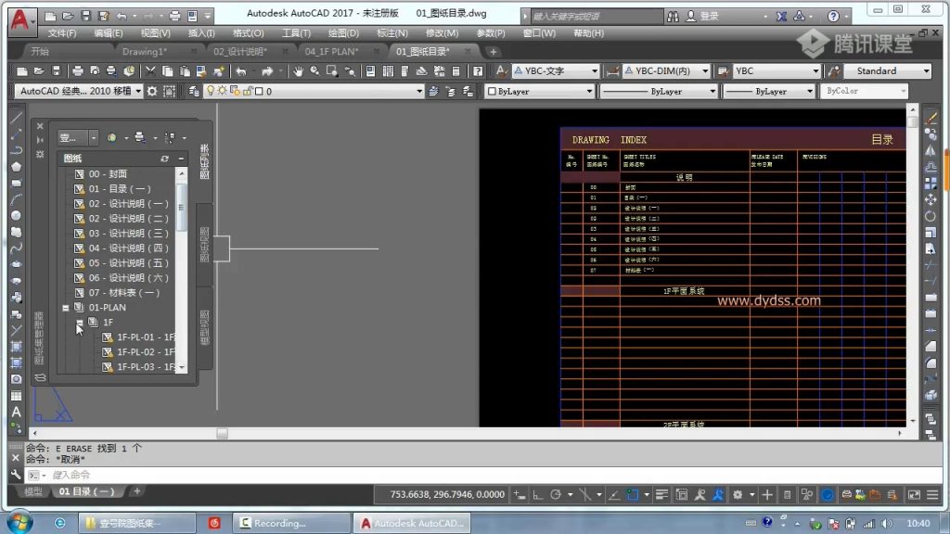
Task: Toggle Lineweight display in status bar
Action: pos(661,495)
